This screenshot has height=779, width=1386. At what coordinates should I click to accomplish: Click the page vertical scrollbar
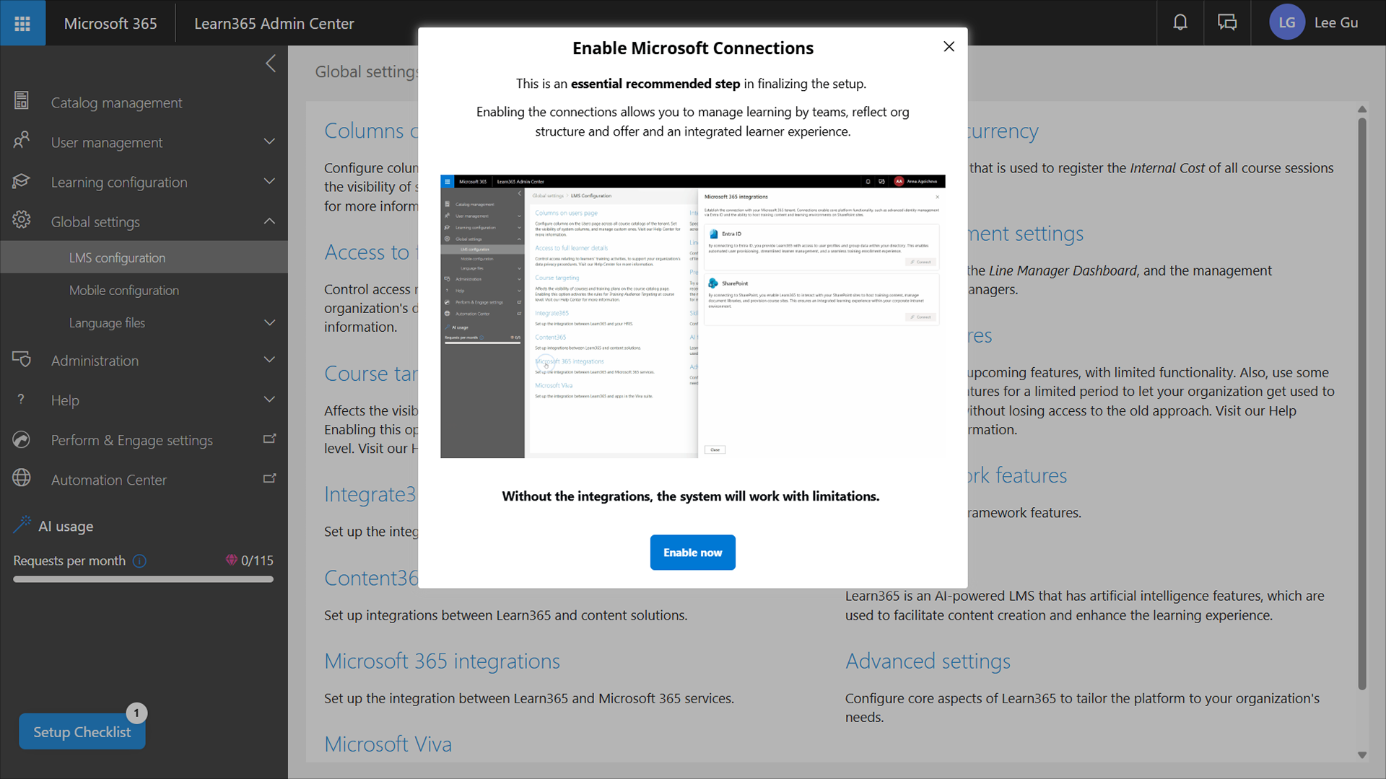click(x=1362, y=404)
